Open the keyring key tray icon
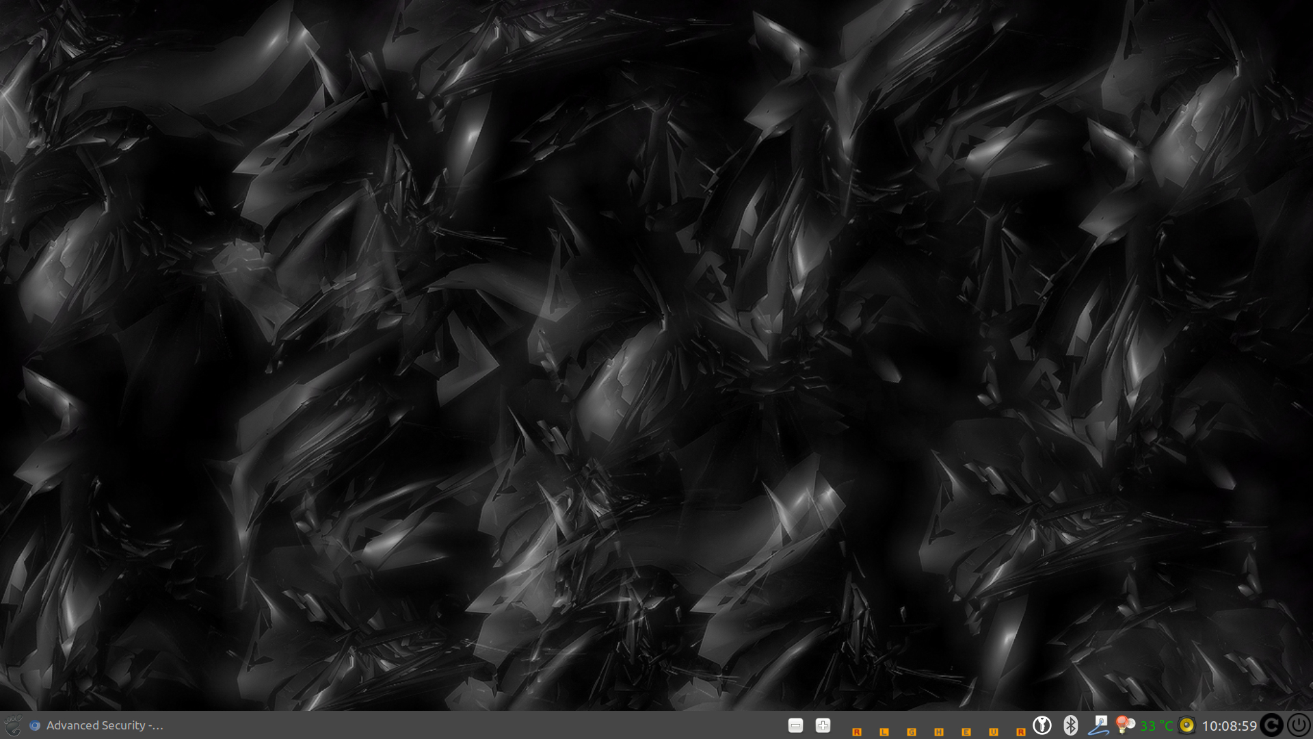 click(x=1042, y=725)
